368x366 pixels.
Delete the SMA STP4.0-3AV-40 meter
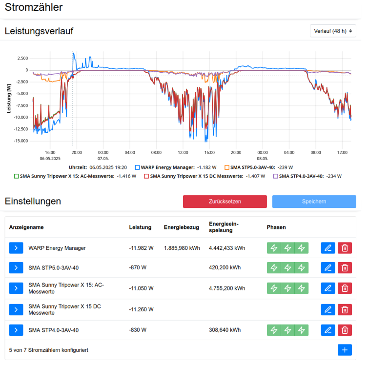coord(345,330)
